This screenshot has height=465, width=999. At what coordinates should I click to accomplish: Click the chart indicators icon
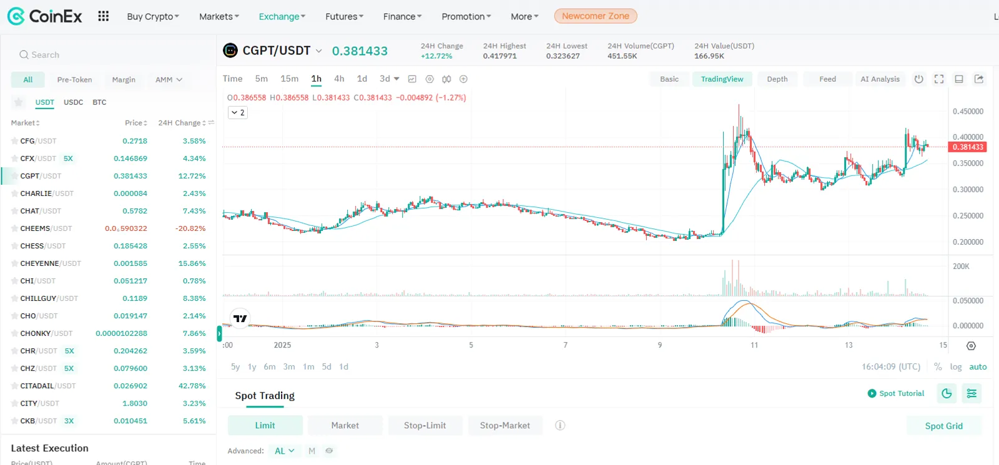pyautogui.click(x=412, y=79)
